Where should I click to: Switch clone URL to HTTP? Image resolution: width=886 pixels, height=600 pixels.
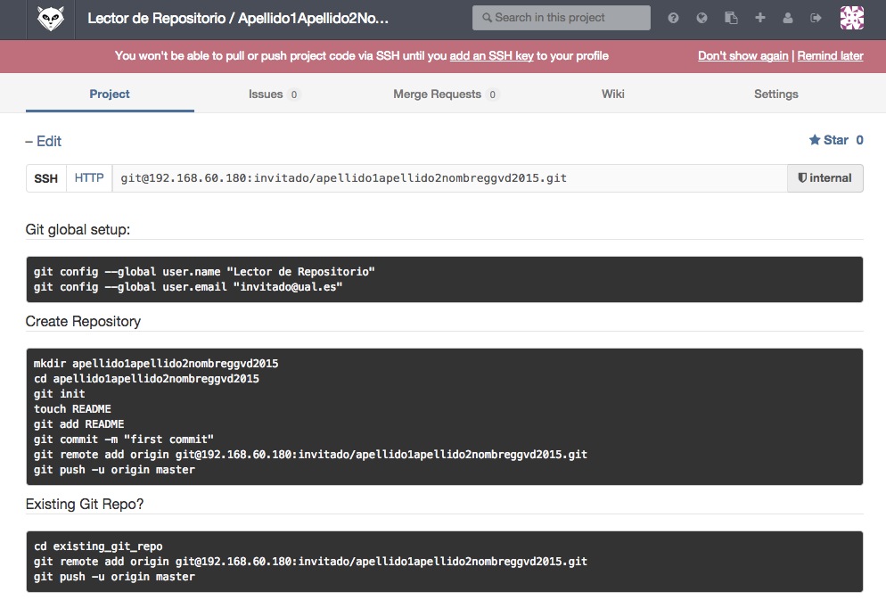coord(89,178)
